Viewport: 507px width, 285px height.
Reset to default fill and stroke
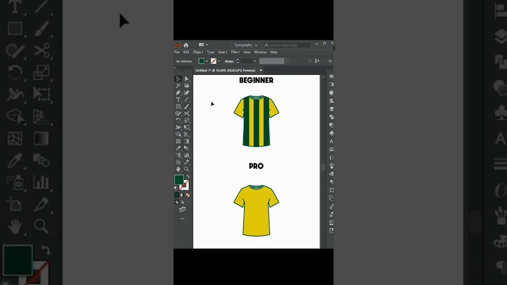[x=176, y=188]
